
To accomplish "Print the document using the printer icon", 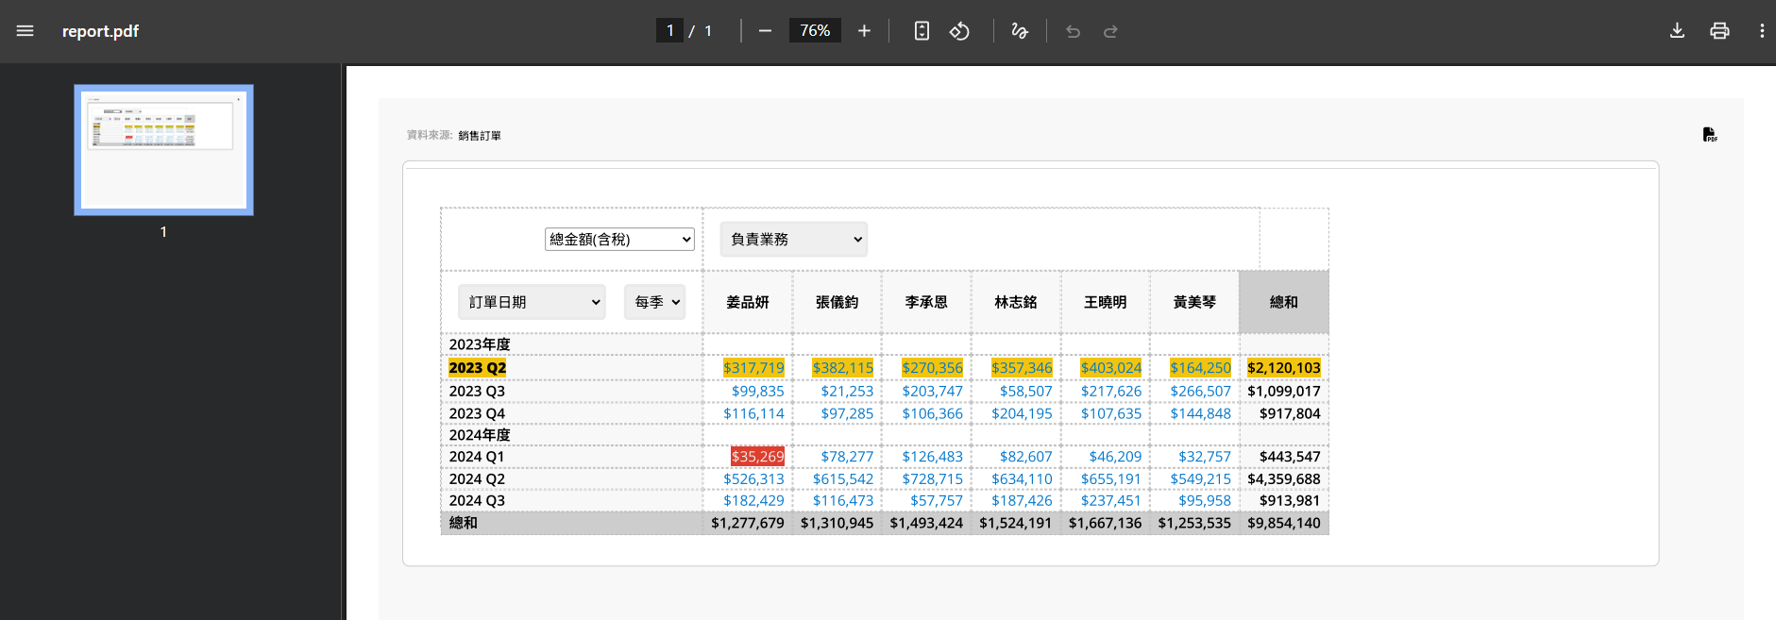I will point(1719,31).
